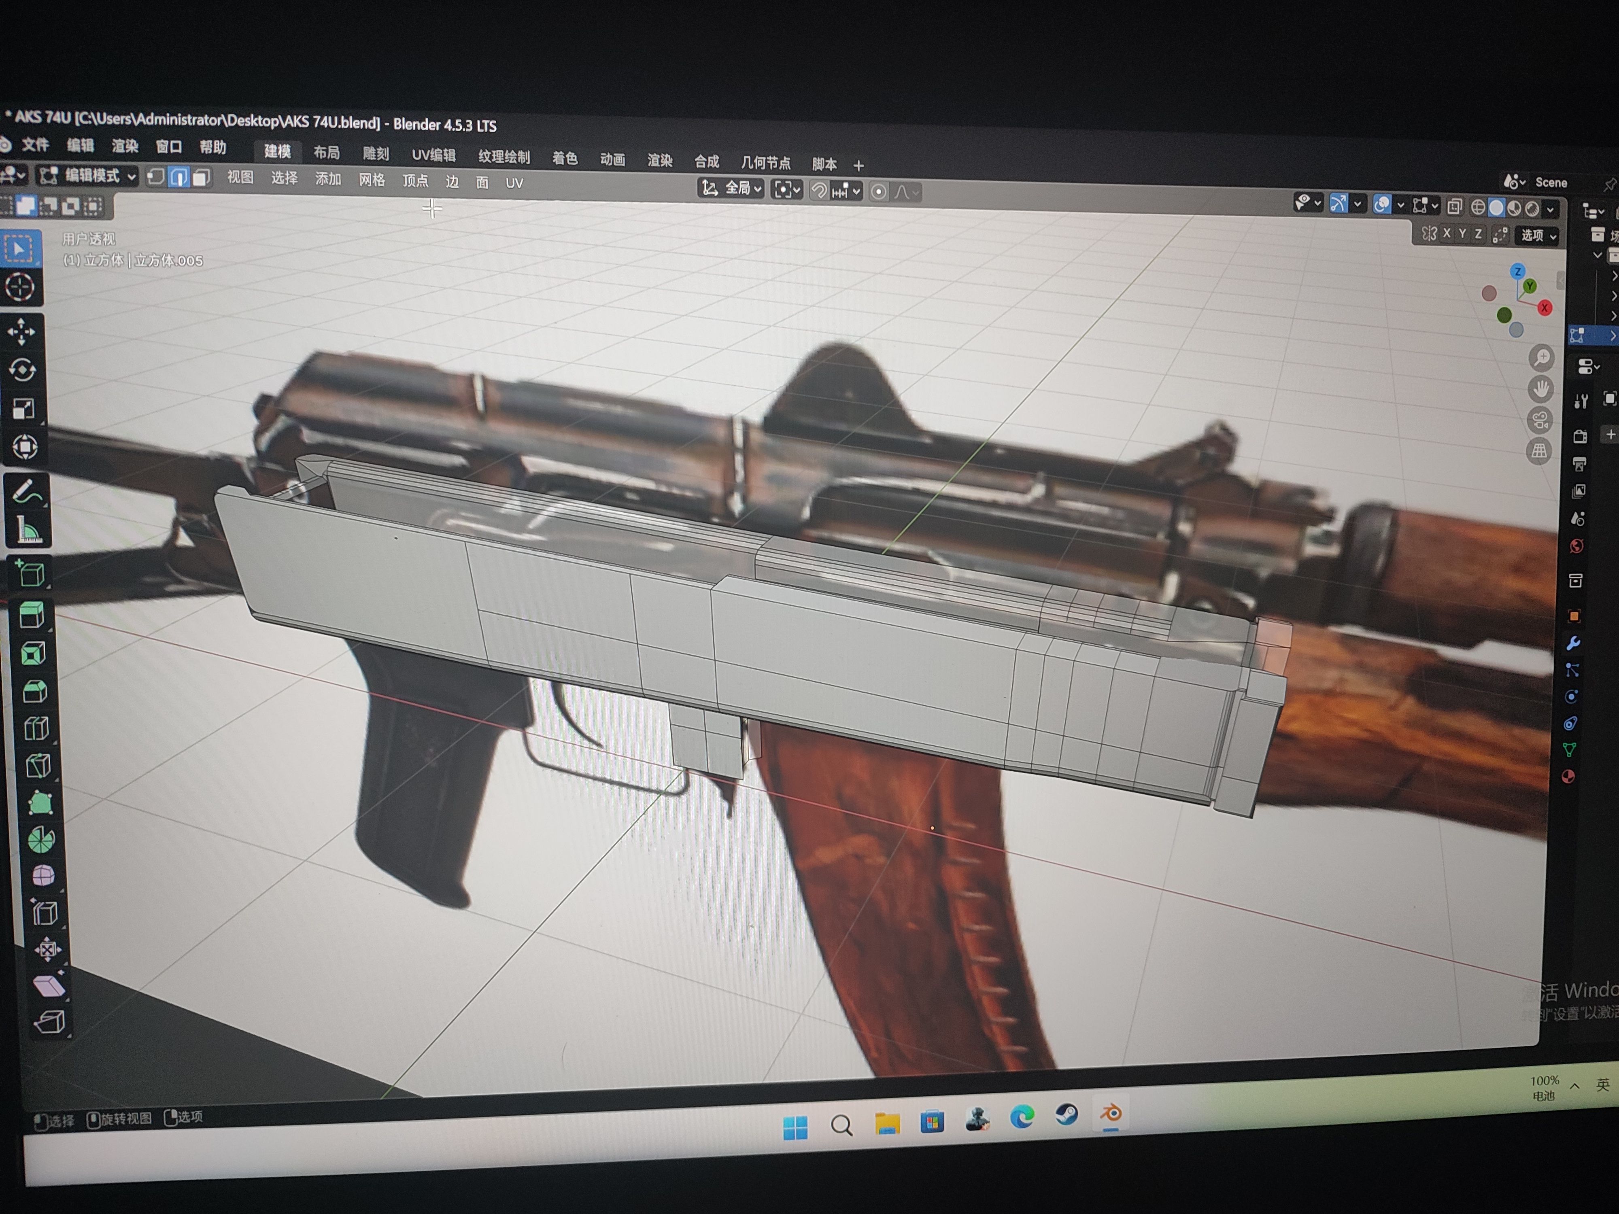The width and height of the screenshot is (1619, 1214).
Task: Select the Move tool in toolbar
Action: tap(22, 332)
